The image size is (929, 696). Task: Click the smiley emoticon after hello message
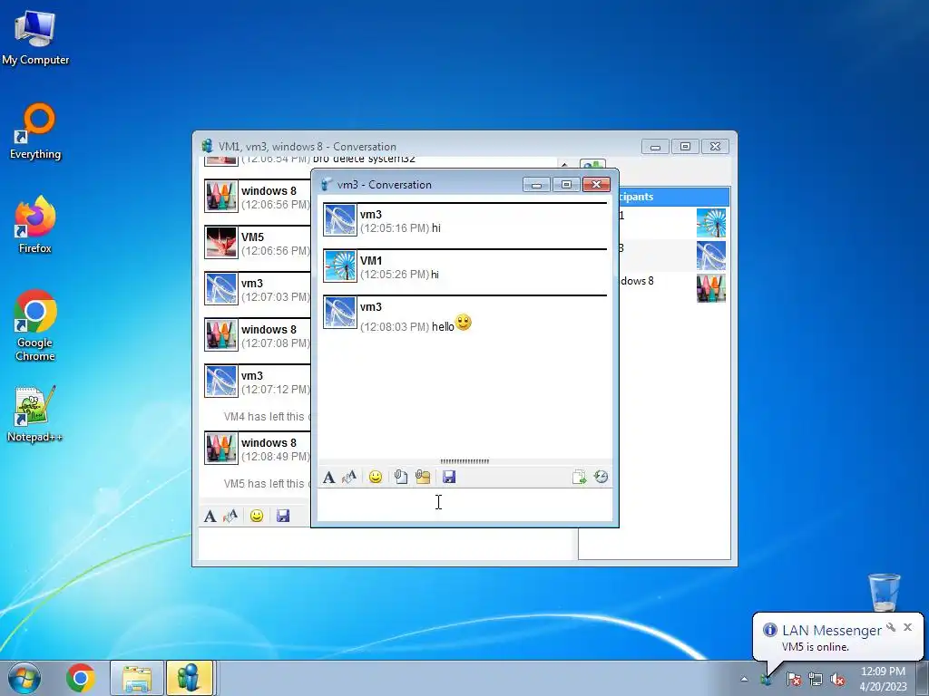(464, 323)
